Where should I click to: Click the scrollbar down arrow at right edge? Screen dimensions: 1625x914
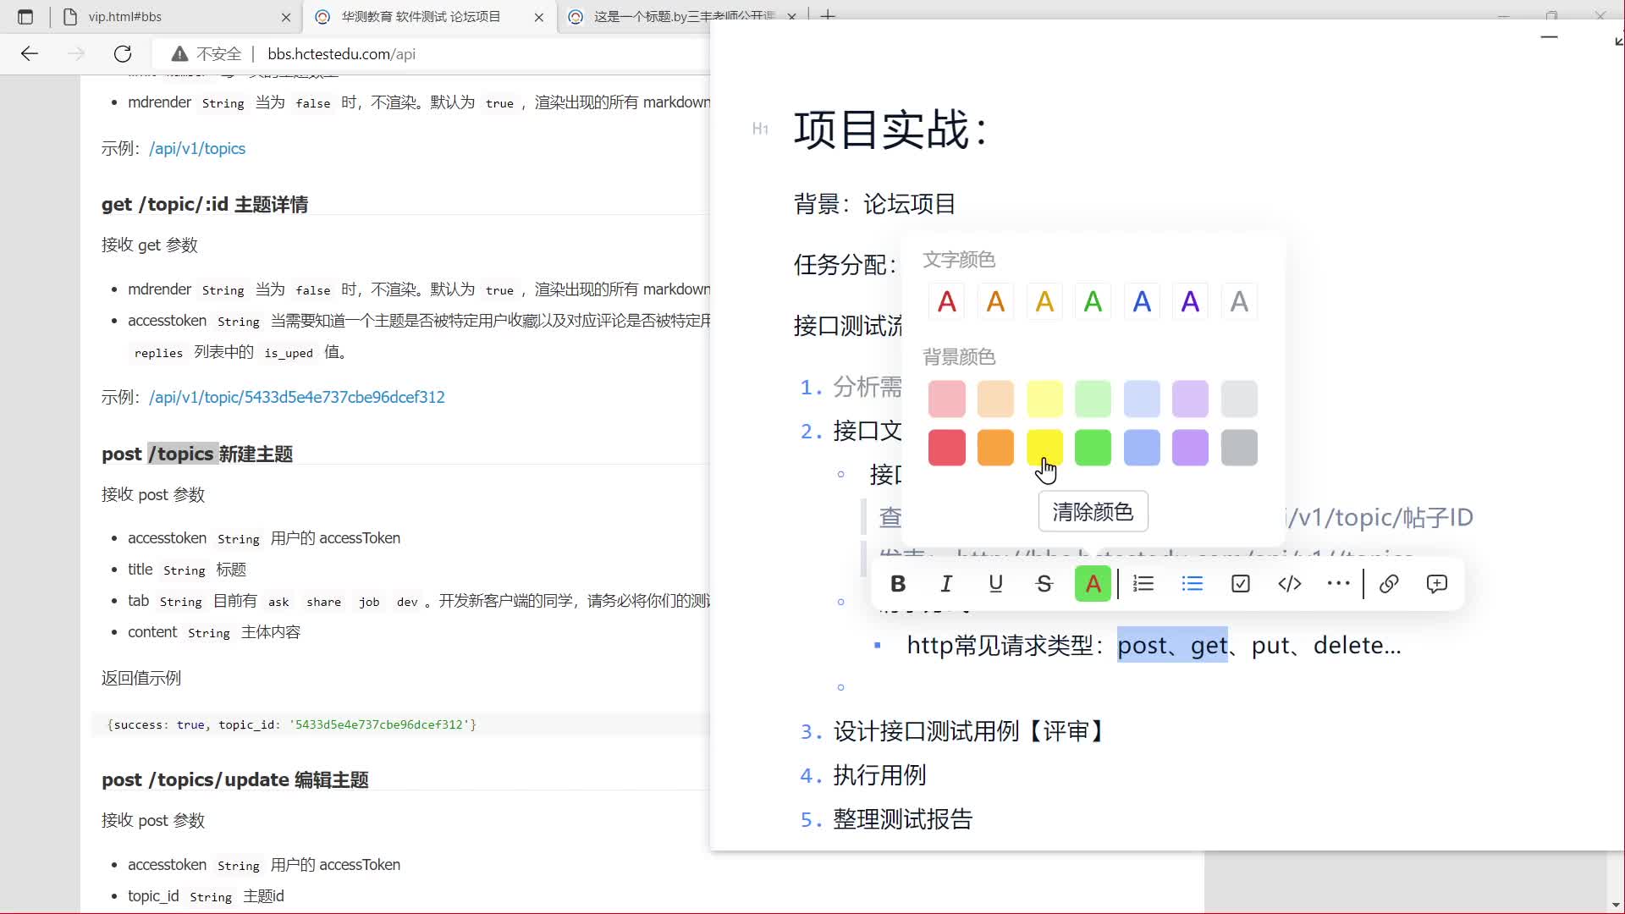click(1616, 904)
